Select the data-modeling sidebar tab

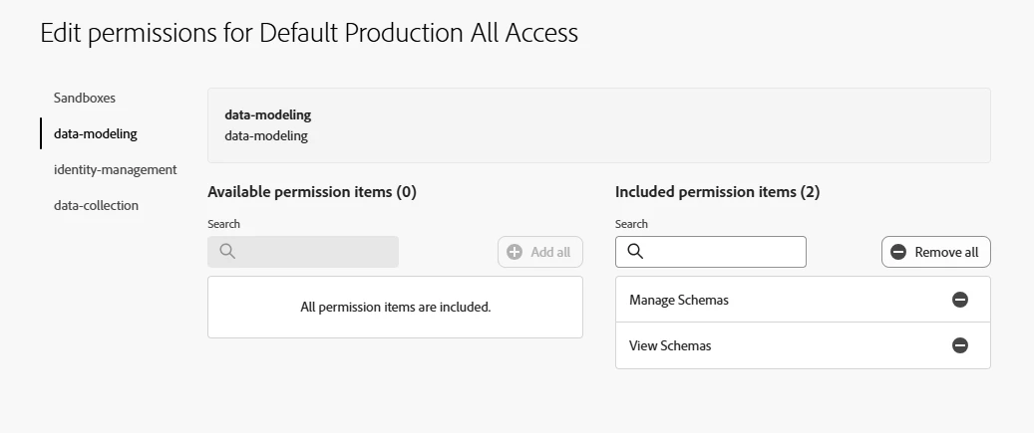(x=96, y=133)
